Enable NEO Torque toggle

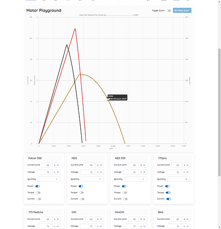point(82,192)
